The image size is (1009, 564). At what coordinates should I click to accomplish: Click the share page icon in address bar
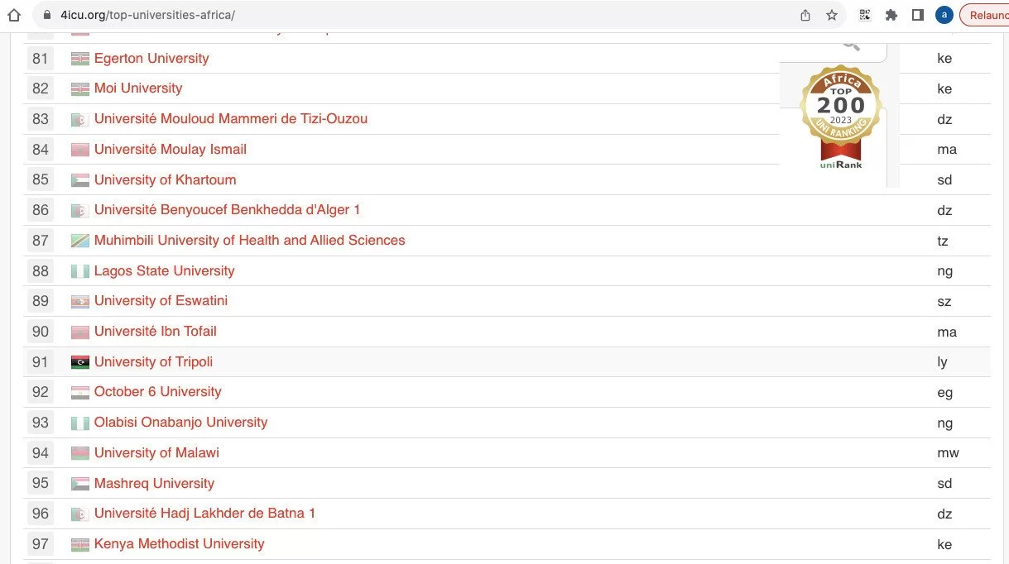pos(805,15)
